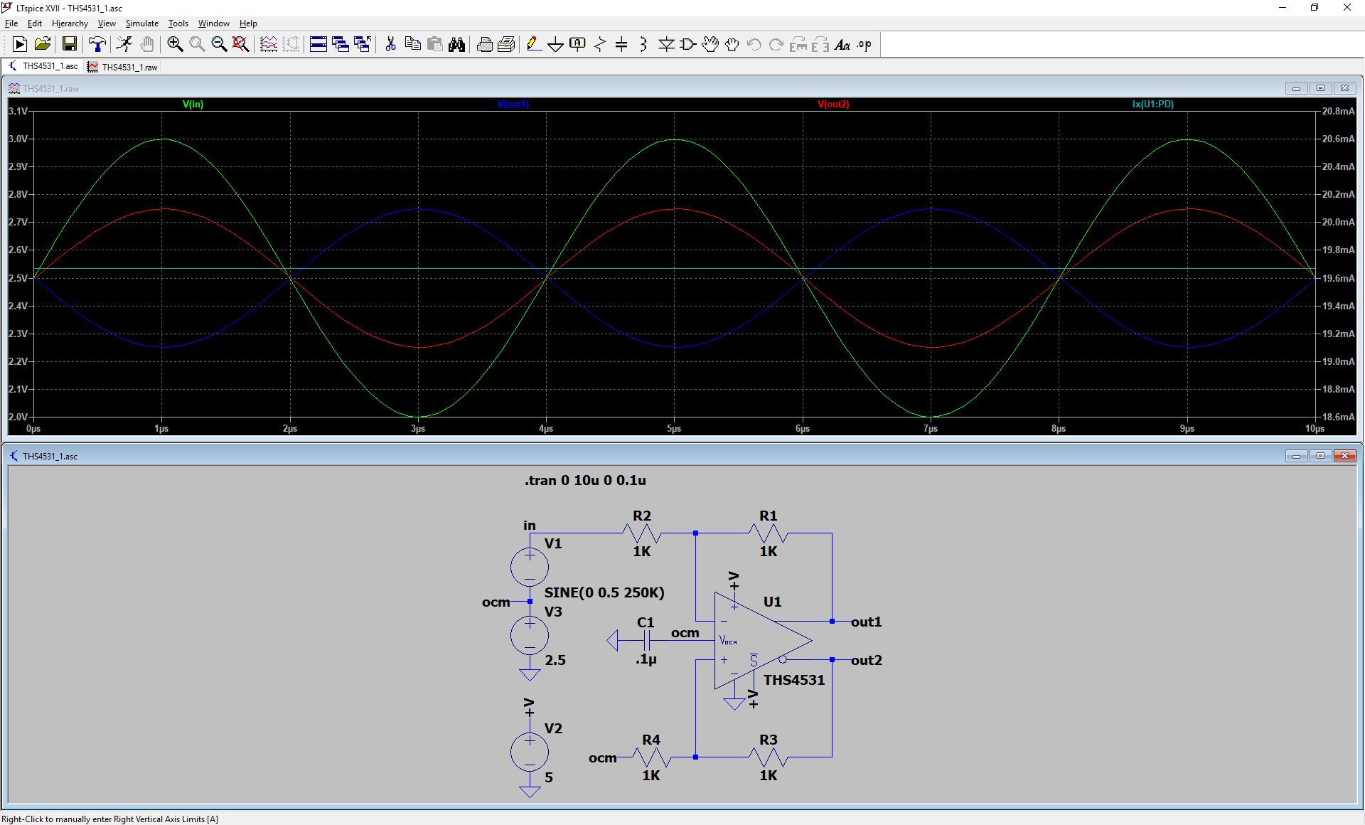The image size is (1365, 825).
Task: Click the V(out2) trace label
Action: pos(833,104)
